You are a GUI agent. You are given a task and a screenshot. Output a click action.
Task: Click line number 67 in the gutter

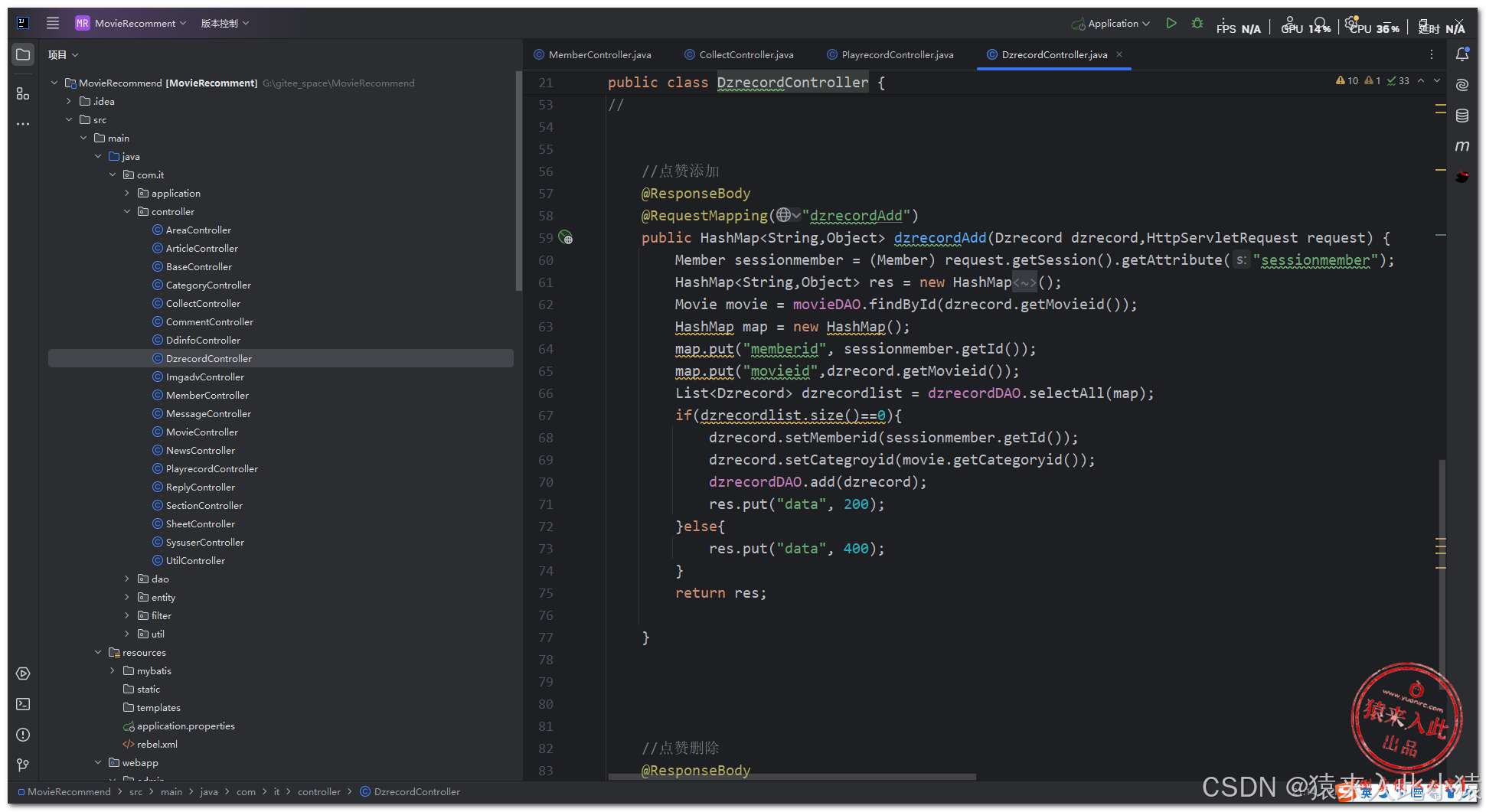545,416
